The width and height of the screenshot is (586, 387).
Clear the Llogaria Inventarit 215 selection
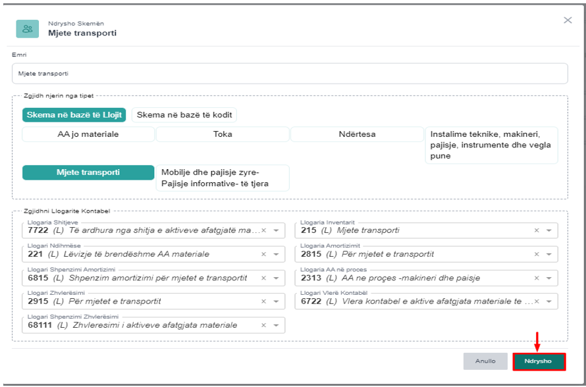pos(536,231)
